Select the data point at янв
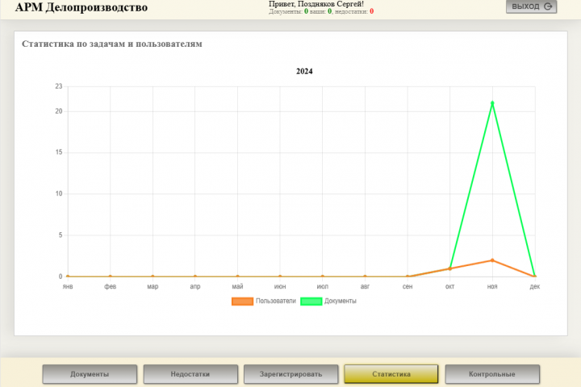This screenshot has height=387, width=581. (x=68, y=277)
